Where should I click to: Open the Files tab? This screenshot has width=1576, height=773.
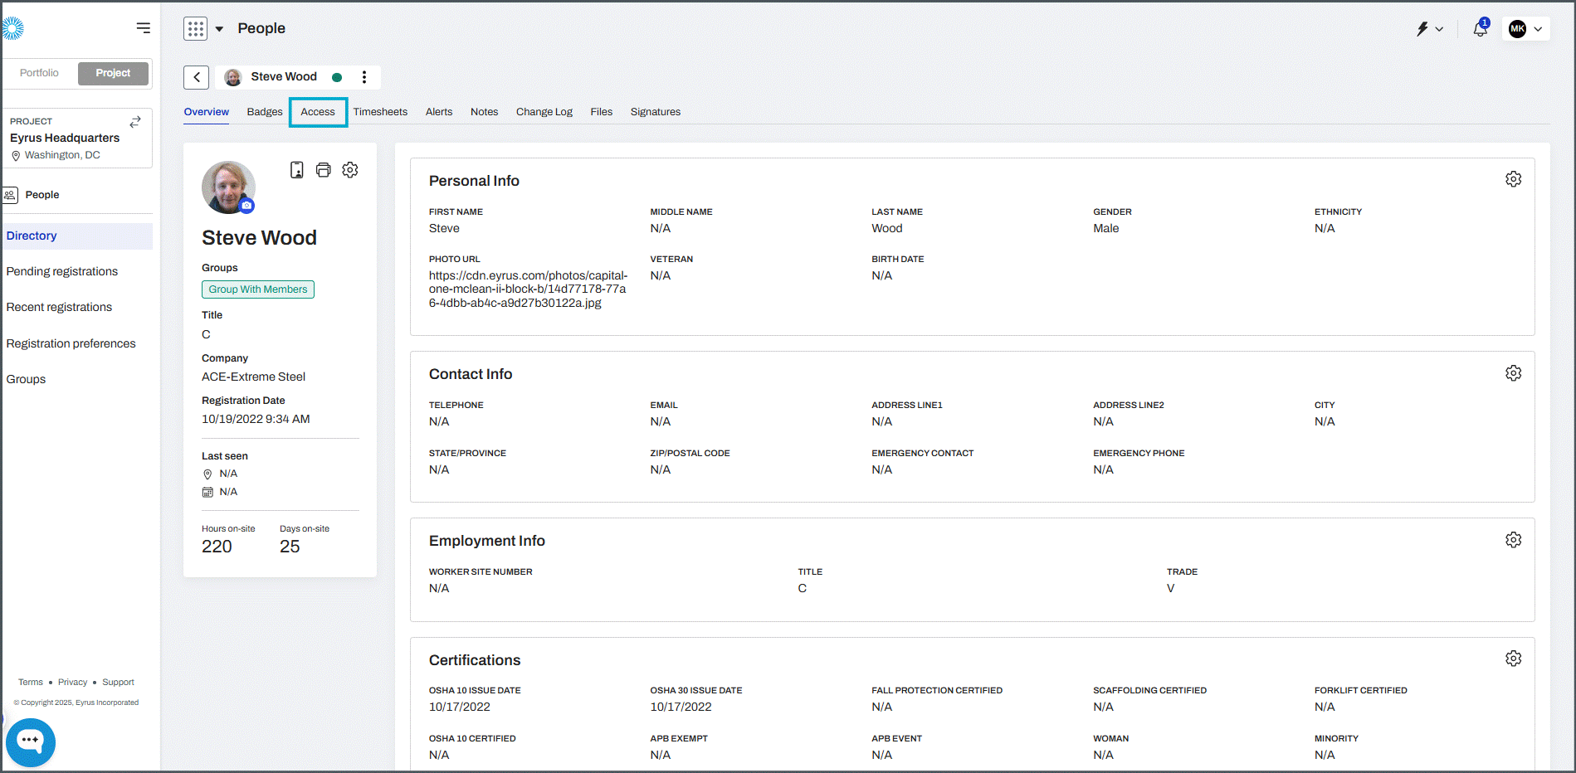pyautogui.click(x=602, y=112)
